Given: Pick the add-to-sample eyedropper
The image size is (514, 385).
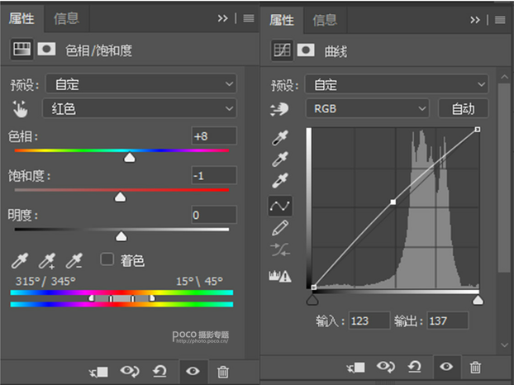Looking at the screenshot, I should click(47, 260).
